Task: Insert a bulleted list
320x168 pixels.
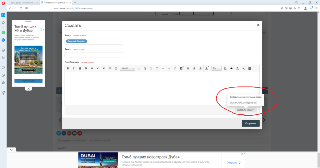Action: click(157, 68)
